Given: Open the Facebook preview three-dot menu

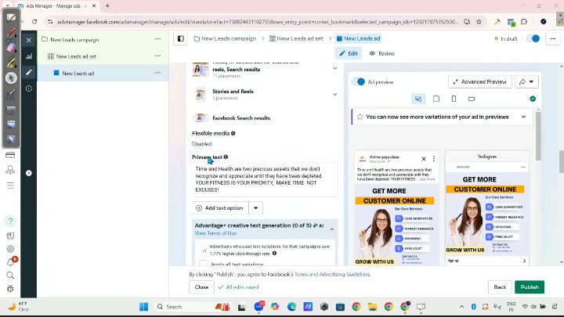Looking at the screenshot, I should coord(434,158).
